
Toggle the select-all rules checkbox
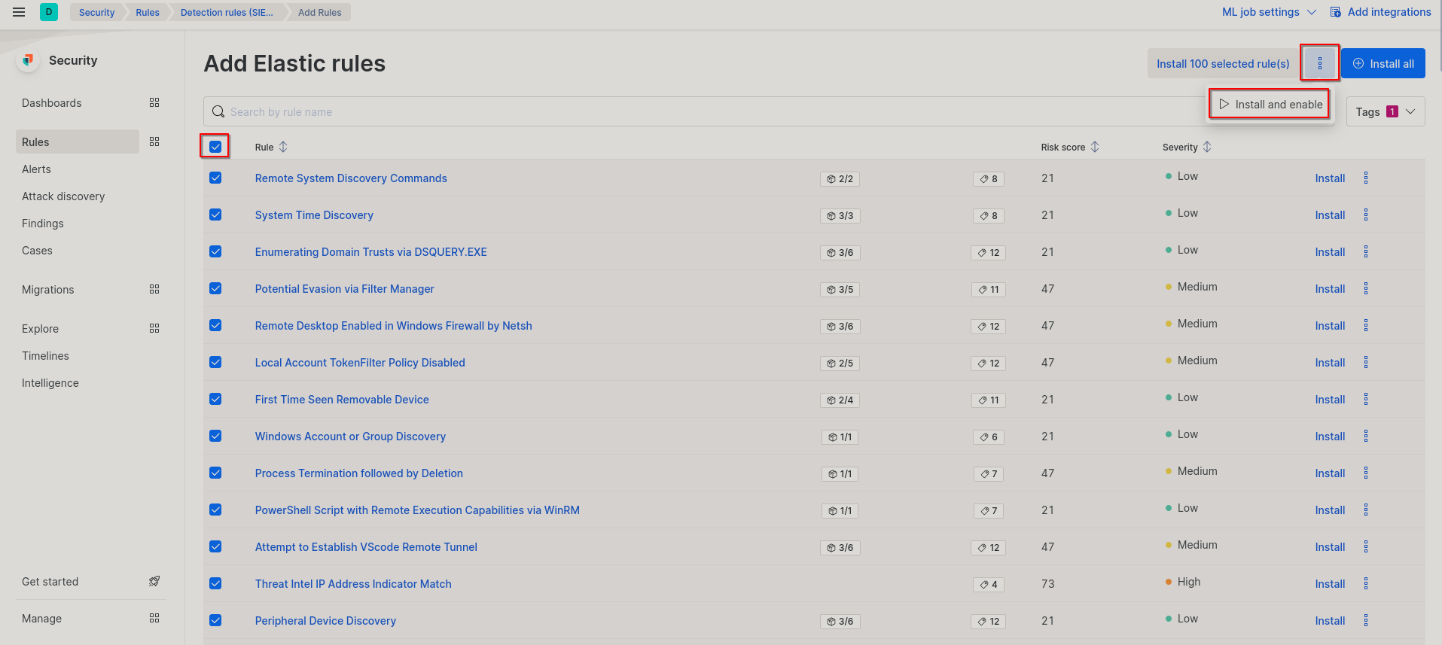[x=215, y=147]
